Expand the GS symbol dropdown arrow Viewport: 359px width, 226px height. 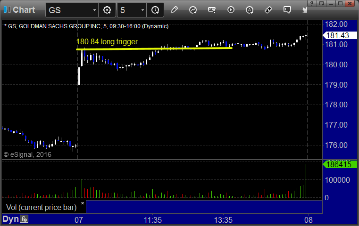tap(94, 10)
